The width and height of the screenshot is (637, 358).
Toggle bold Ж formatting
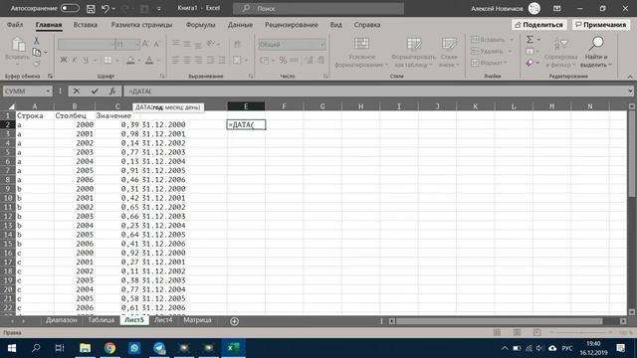click(64, 60)
